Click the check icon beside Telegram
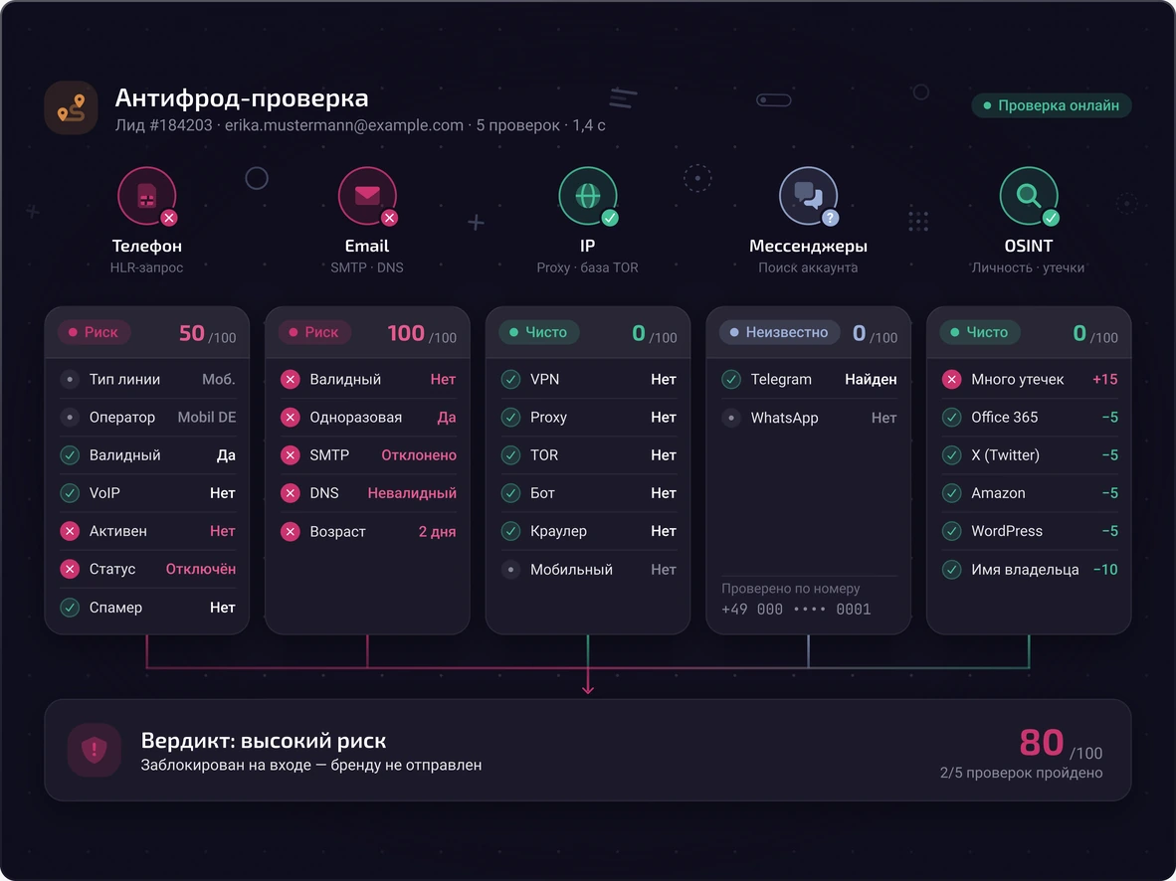This screenshot has height=881, width=1176. click(x=731, y=380)
